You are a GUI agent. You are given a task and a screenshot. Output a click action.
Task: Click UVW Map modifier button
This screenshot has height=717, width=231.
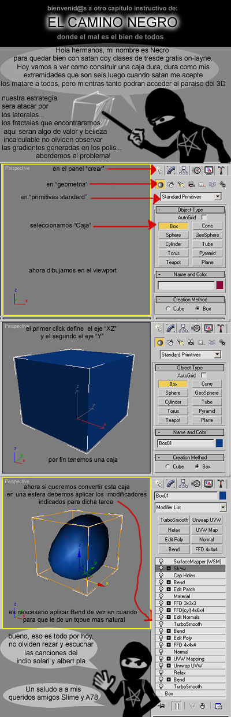click(207, 530)
